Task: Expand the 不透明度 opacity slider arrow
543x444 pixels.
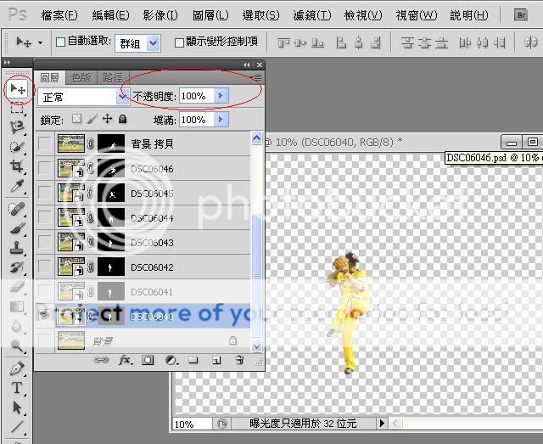Action: point(221,96)
